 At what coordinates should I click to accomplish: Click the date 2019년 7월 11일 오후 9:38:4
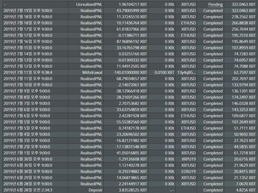[28, 72]
